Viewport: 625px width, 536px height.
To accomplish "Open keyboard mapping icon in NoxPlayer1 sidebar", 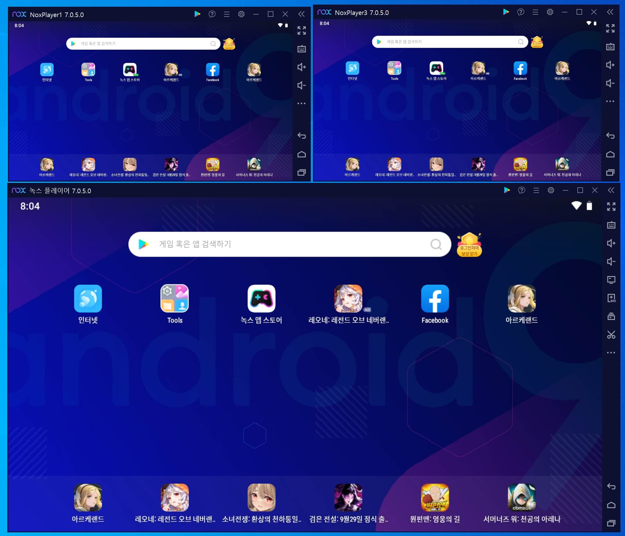I will pyautogui.click(x=301, y=49).
